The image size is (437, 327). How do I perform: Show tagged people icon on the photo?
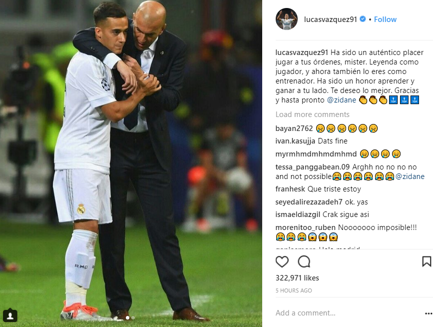(x=10, y=315)
